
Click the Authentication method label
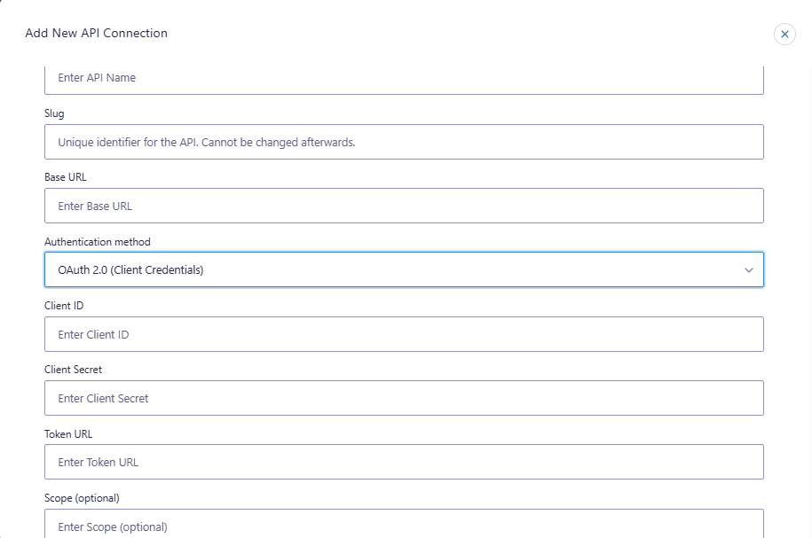pos(98,241)
